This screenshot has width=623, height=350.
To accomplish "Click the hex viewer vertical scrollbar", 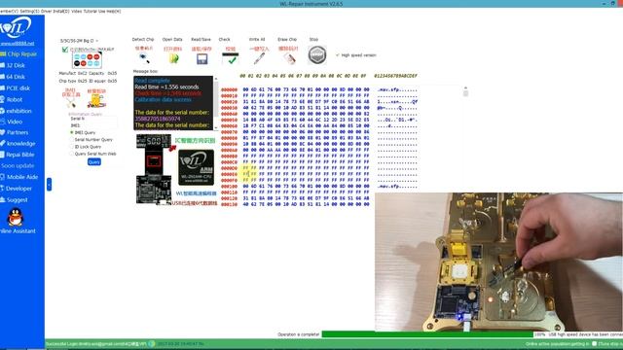I will click(465, 92).
